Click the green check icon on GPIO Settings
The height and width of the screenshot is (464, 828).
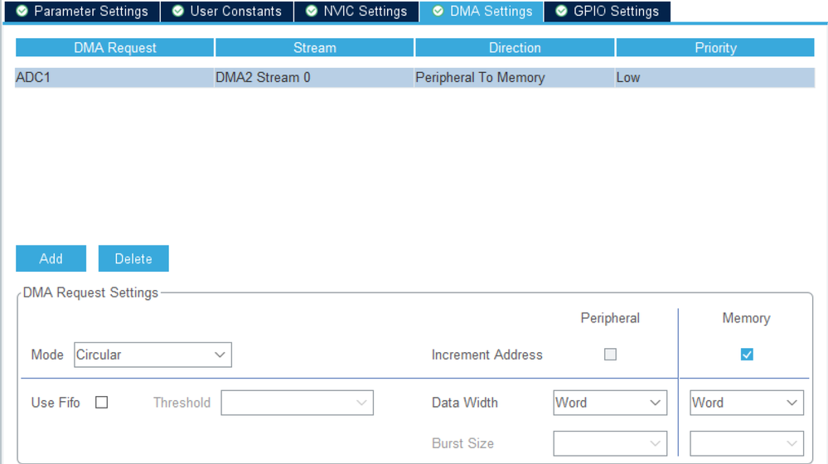(561, 11)
